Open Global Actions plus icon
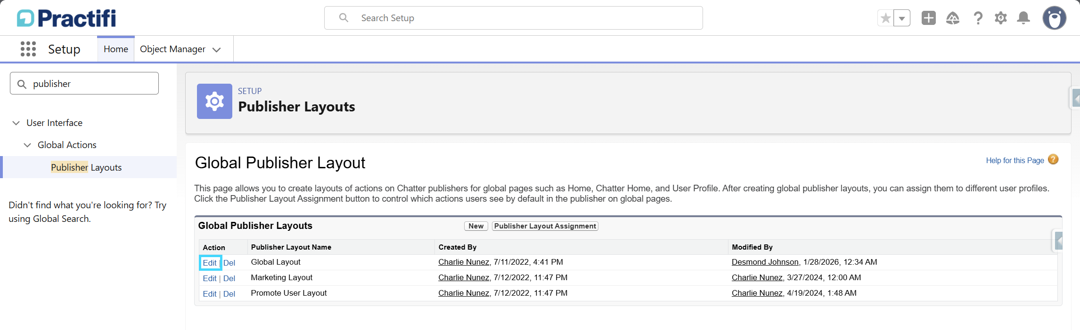This screenshot has height=330, width=1080. click(x=929, y=18)
